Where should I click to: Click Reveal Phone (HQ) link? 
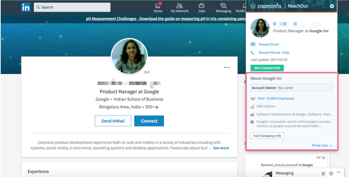point(274,52)
